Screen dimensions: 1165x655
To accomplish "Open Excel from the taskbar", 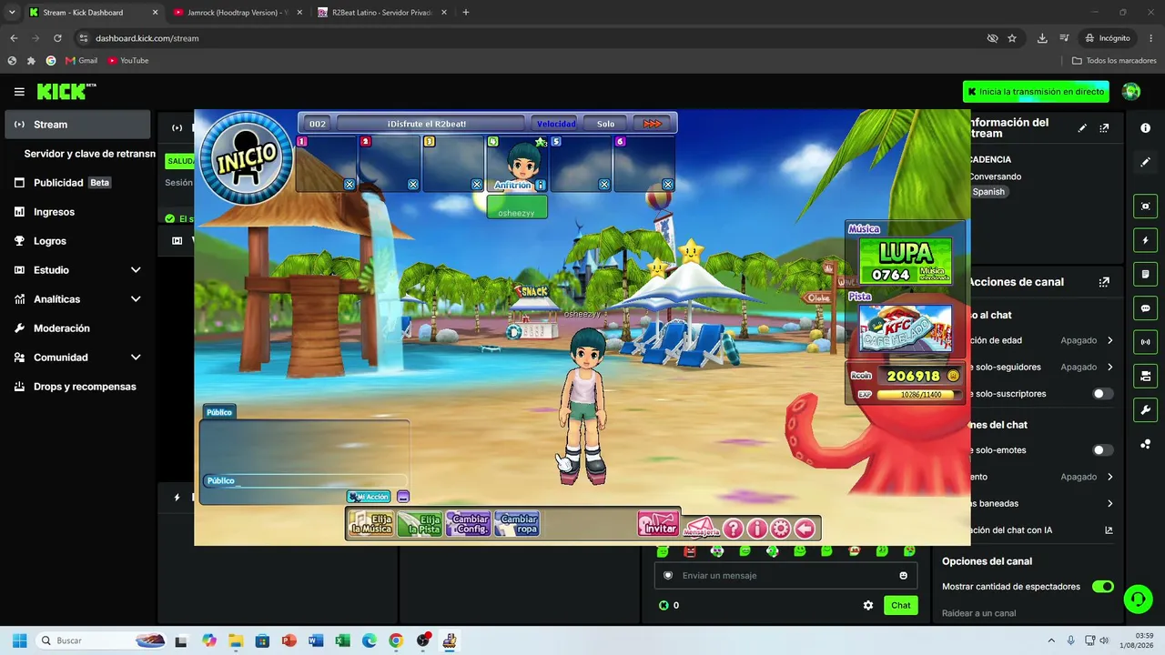I will pos(342,640).
